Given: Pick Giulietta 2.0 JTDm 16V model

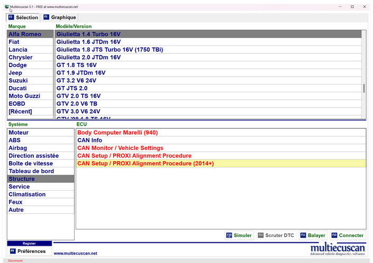Looking at the screenshot, I should pyautogui.click(x=208, y=57).
